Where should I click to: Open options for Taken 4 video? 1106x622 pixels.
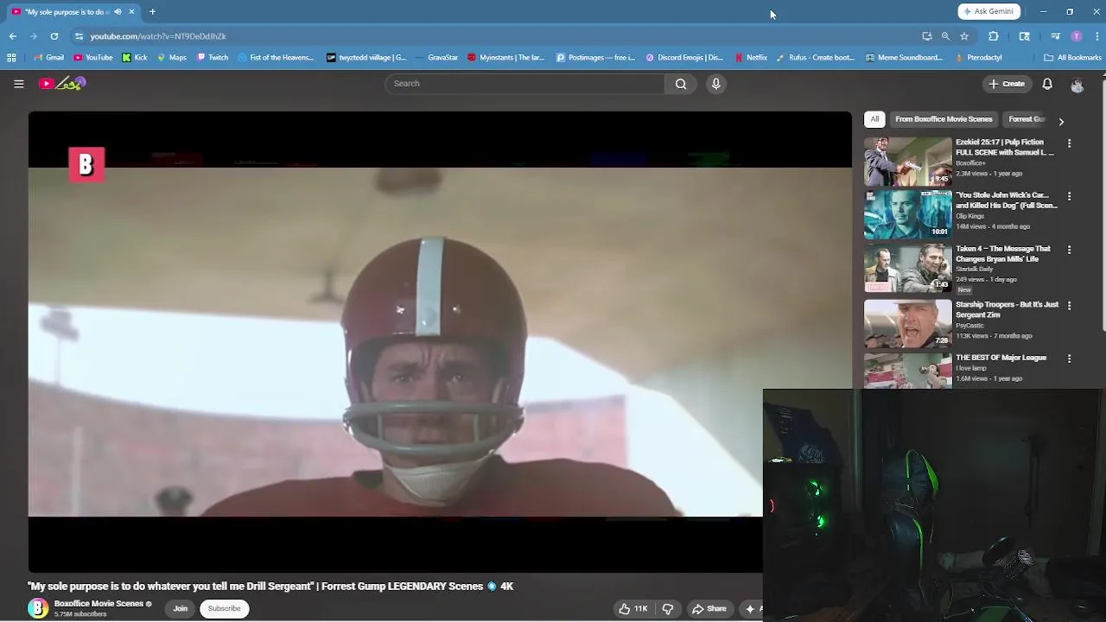pyautogui.click(x=1069, y=250)
